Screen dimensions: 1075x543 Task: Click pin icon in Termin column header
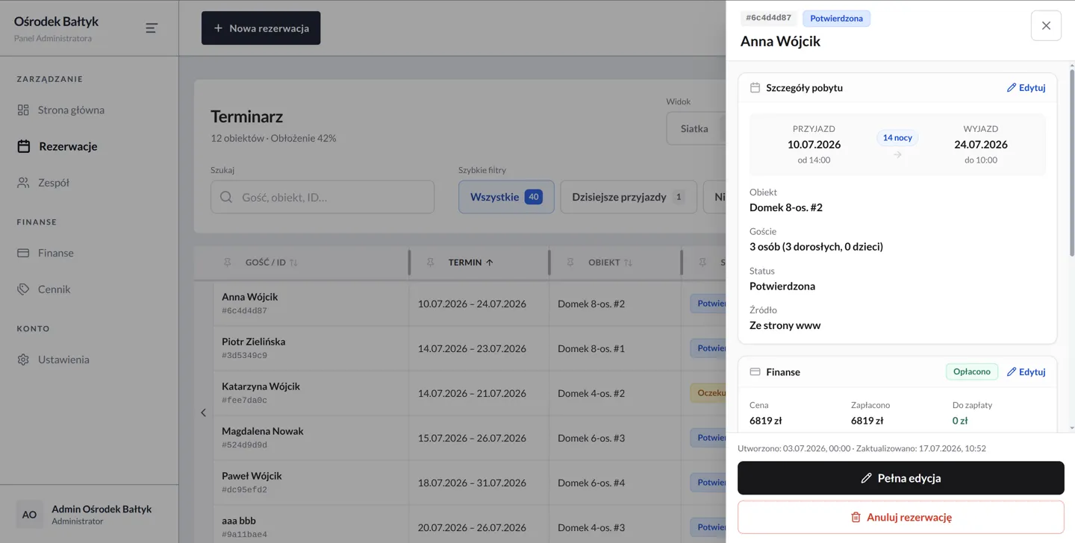pos(431,263)
